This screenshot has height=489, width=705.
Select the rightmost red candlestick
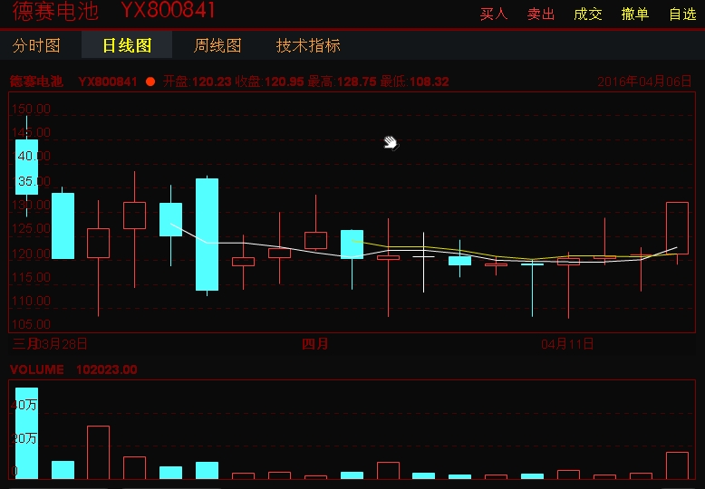coord(677,228)
